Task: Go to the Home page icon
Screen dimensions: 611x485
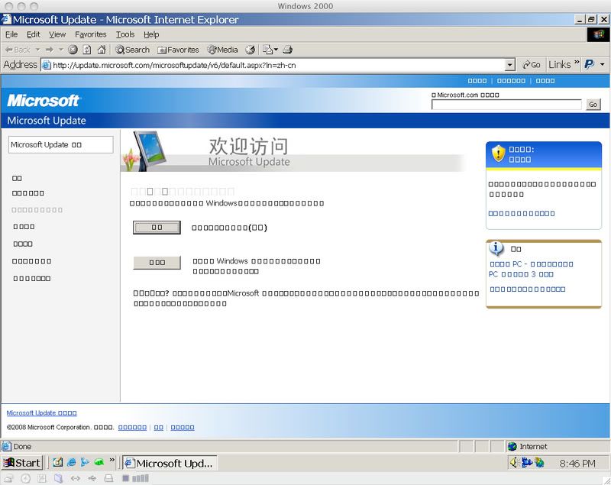Action: tap(102, 50)
